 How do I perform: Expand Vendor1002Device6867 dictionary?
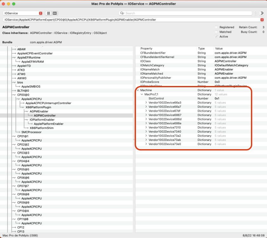click(x=146, y=115)
